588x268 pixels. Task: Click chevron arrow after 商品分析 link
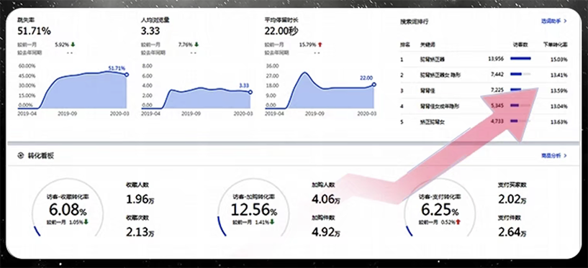point(565,156)
